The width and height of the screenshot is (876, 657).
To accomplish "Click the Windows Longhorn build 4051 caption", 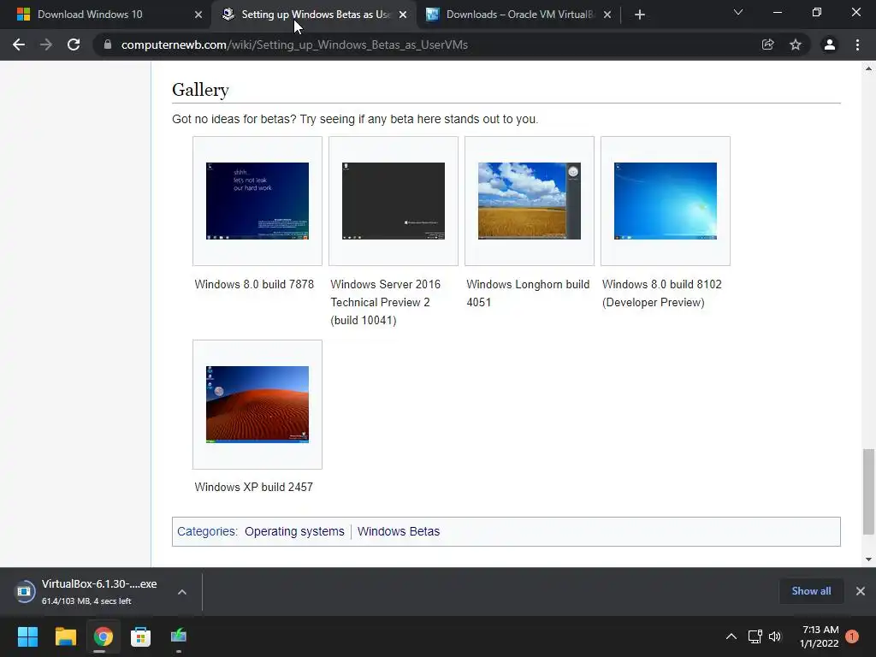I will [528, 293].
